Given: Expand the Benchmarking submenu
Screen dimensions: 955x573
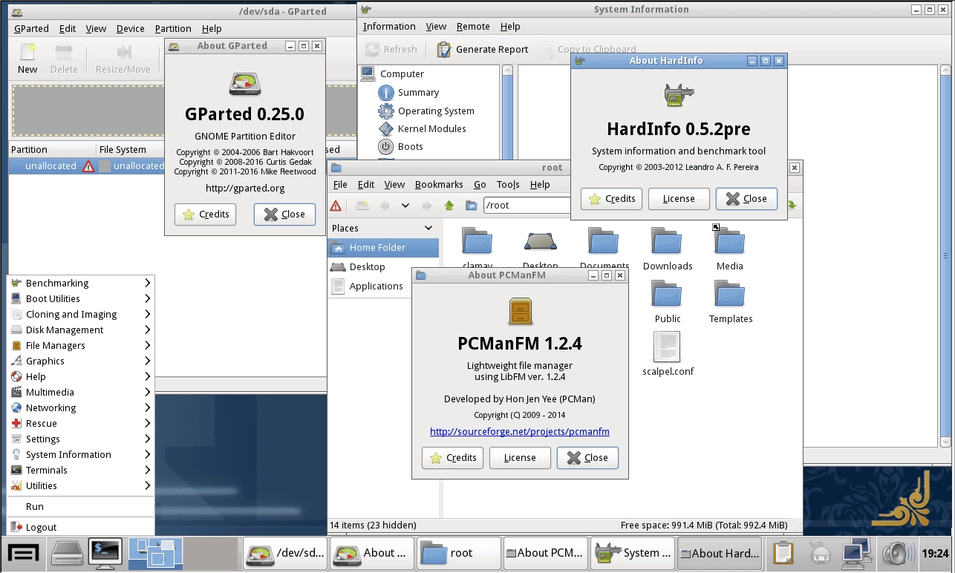Looking at the screenshot, I should (81, 283).
